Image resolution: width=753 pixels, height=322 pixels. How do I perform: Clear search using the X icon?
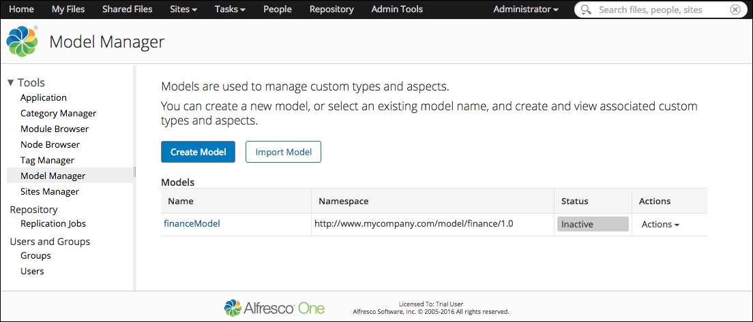735,10
